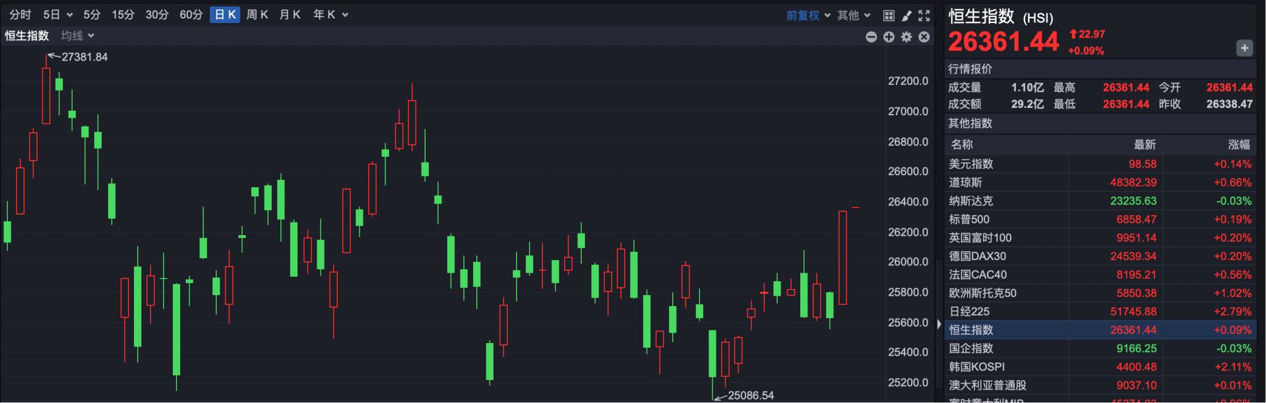Select 日经225 in the index list

969,311
